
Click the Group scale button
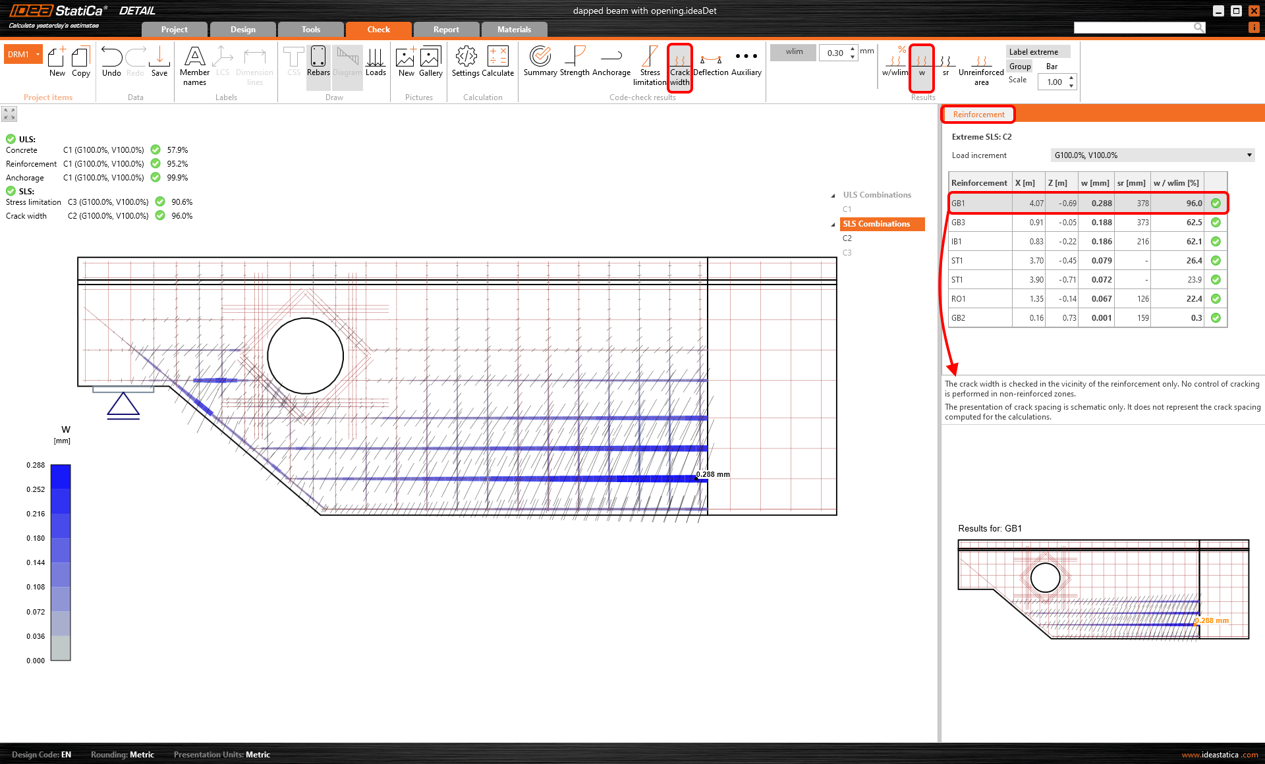pyautogui.click(x=1019, y=66)
